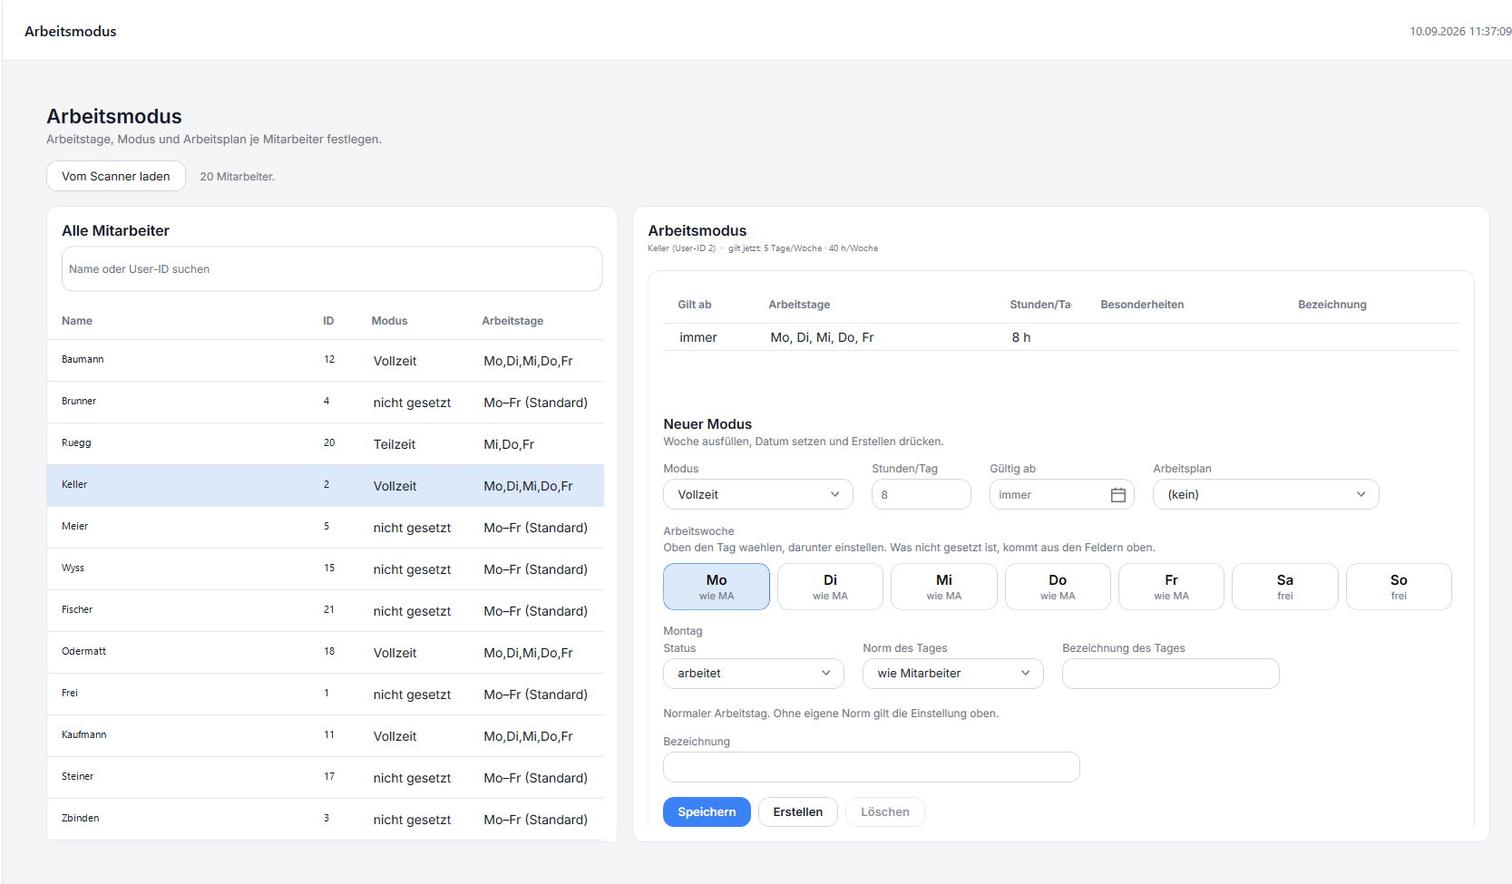This screenshot has width=1512, height=884.
Task: Select Do in the Arbeitswoche
Action: 1058,587
